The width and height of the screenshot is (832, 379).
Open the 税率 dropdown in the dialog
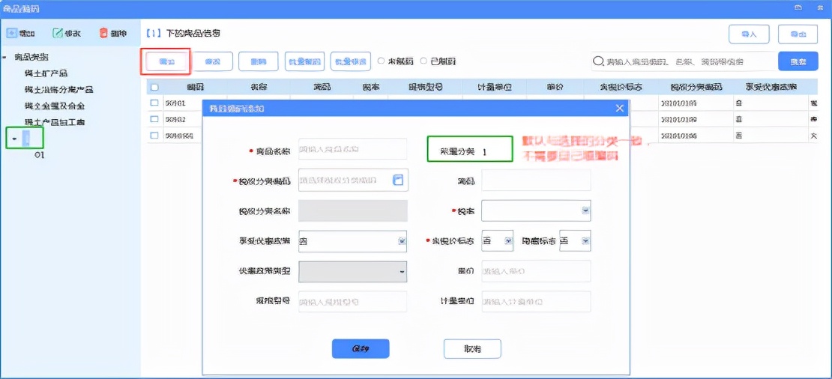tap(586, 210)
